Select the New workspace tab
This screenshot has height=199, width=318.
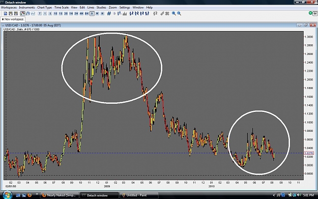13,19
